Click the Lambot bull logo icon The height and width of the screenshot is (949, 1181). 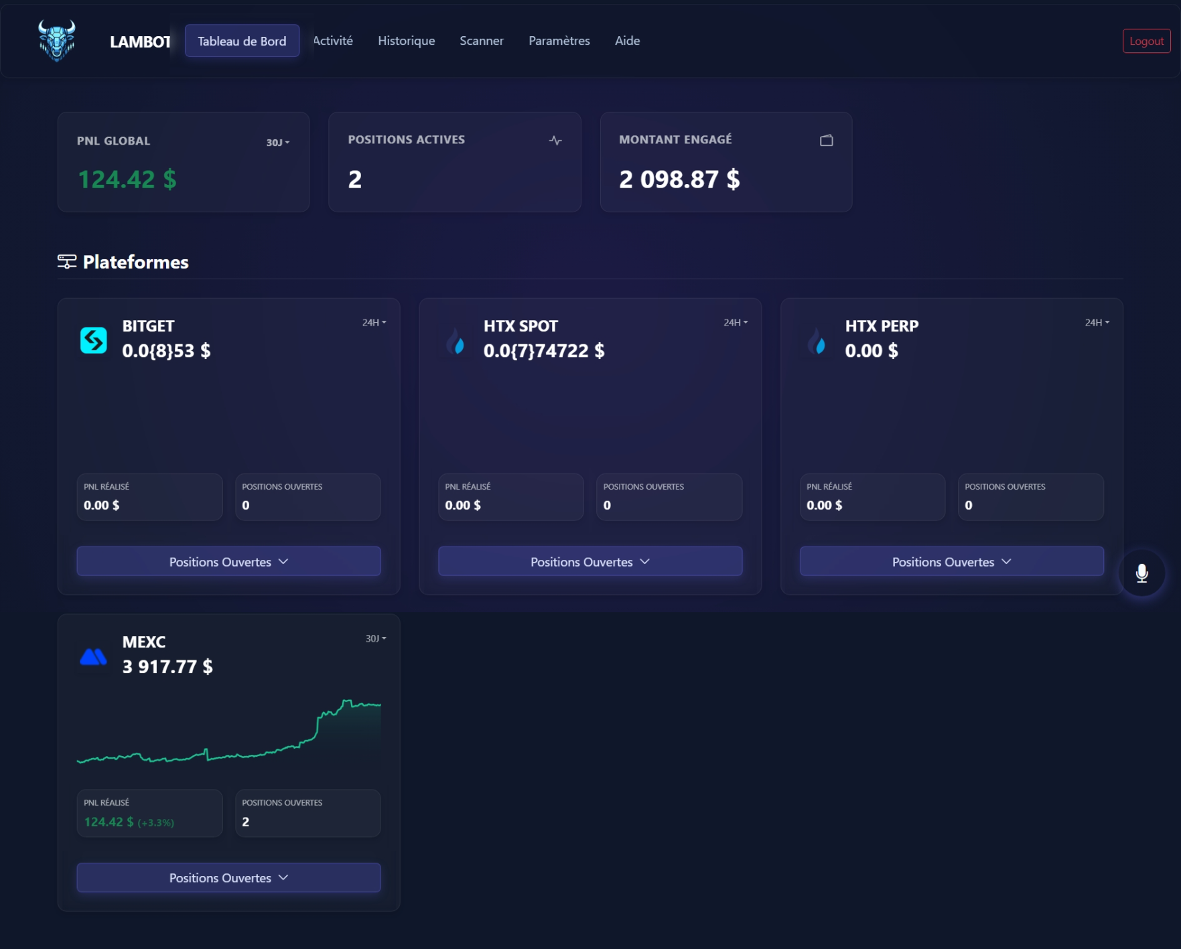click(x=57, y=40)
